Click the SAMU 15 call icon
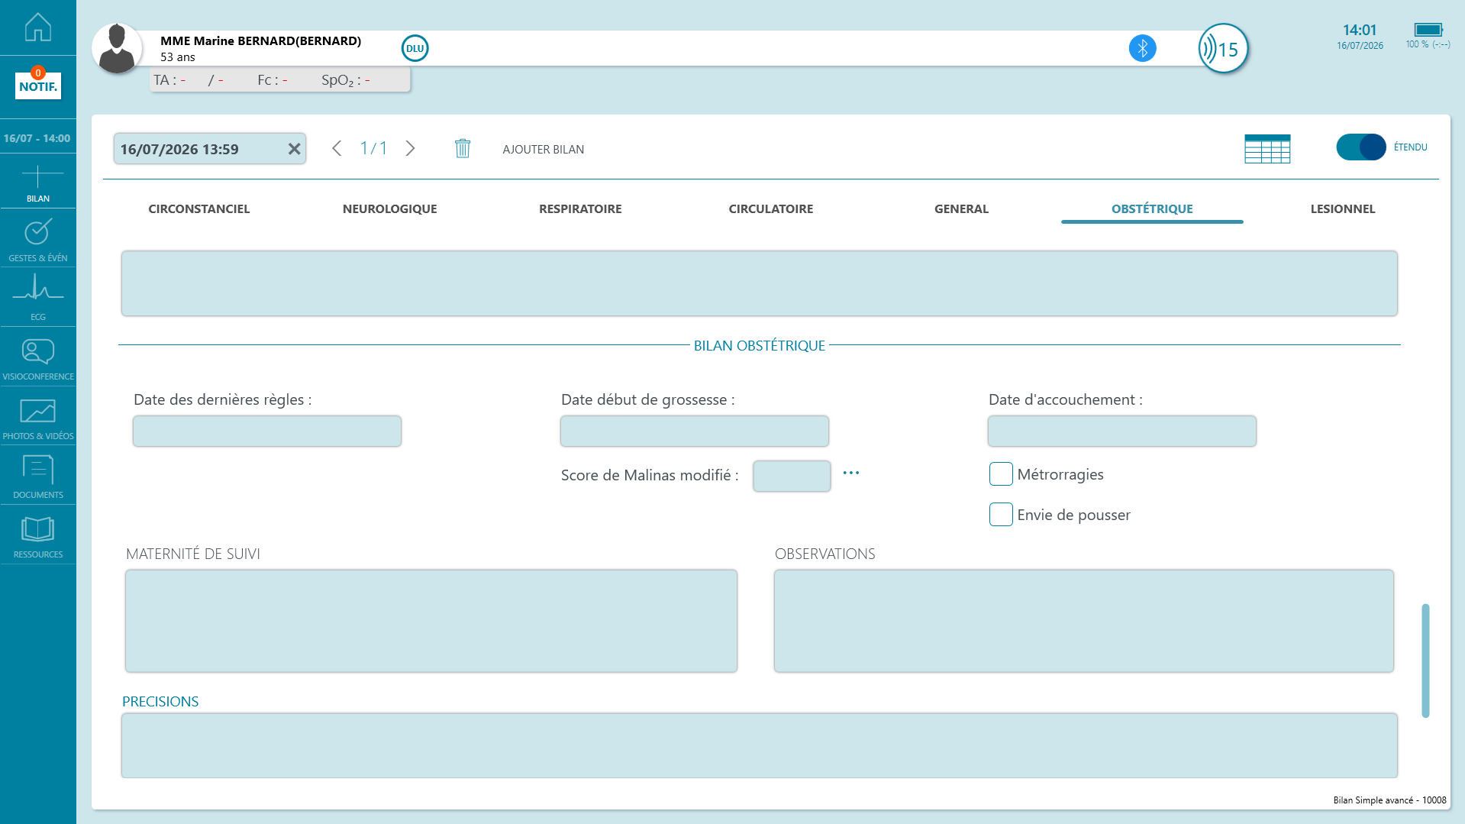 click(1223, 49)
